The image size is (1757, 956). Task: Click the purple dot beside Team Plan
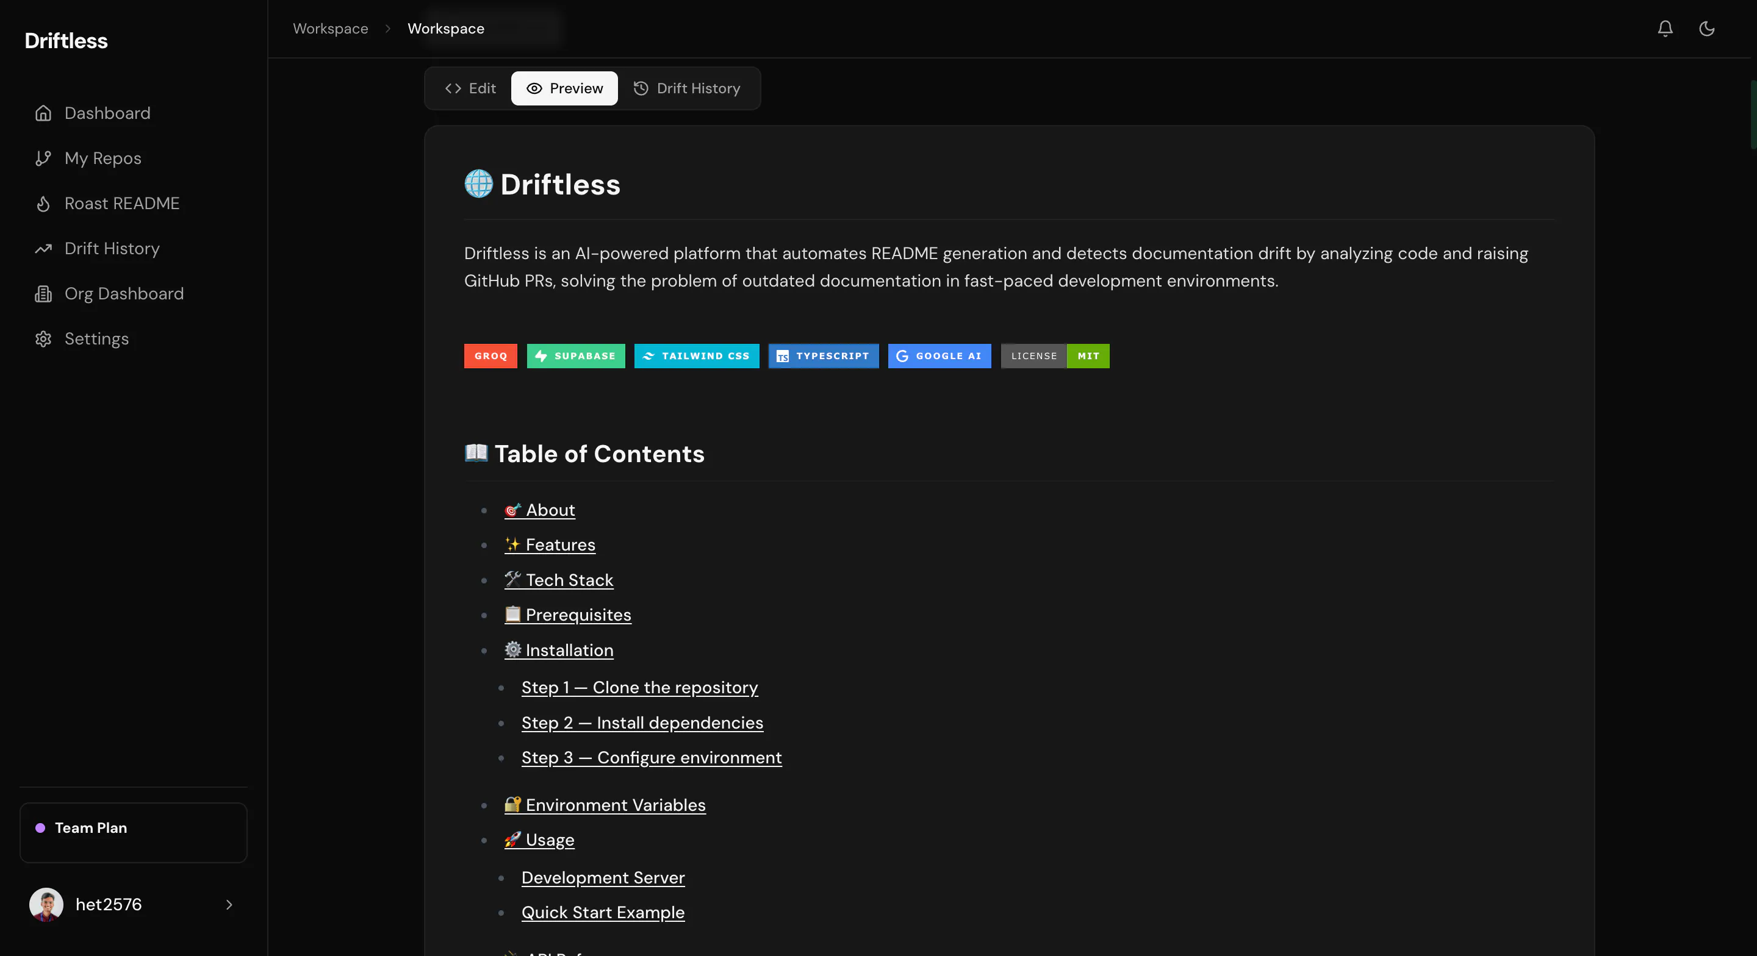pos(40,828)
